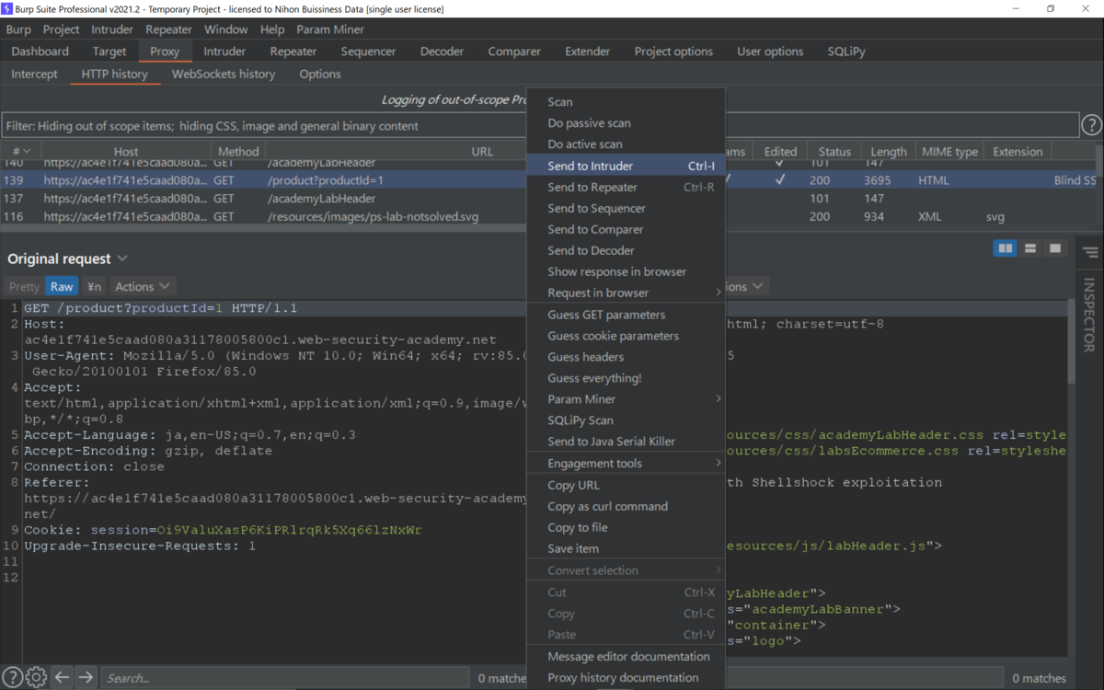Go to previous search match arrow
Screen dimensions: 1104x690
click(x=62, y=678)
